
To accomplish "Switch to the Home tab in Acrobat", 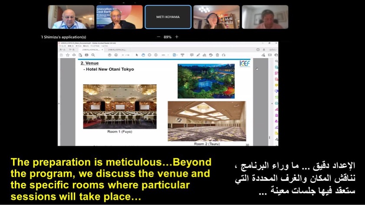I will (x=62, y=50).
